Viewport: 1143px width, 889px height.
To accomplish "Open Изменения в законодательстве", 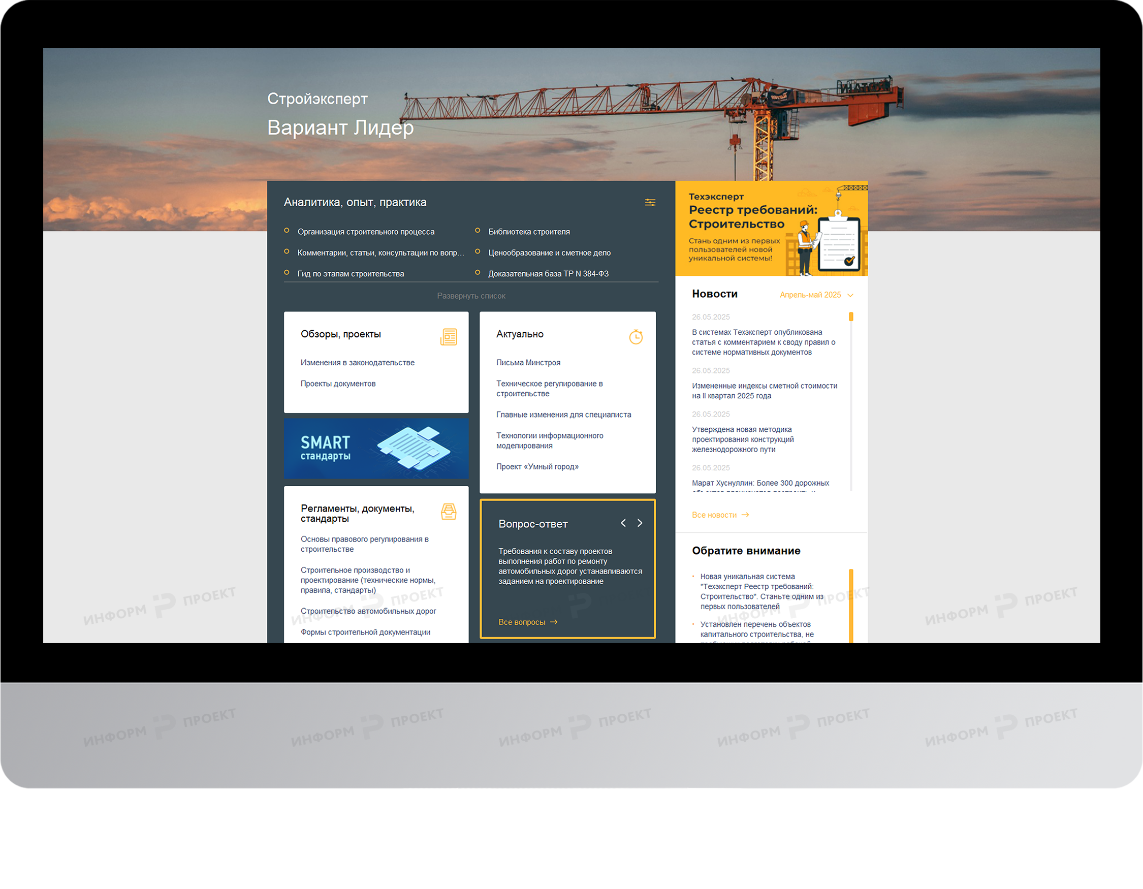I will pyautogui.click(x=358, y=363).
